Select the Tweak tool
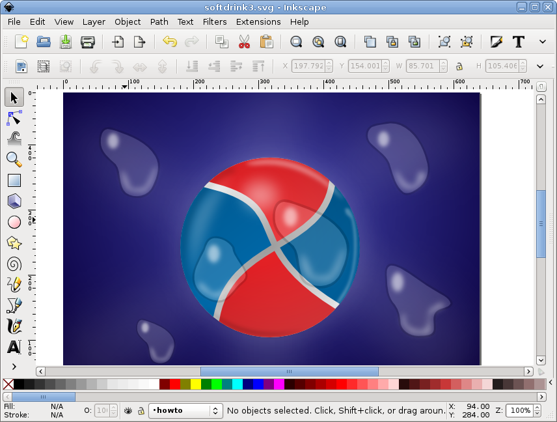Viewport: 557px width, 422px height. point(14,139)
